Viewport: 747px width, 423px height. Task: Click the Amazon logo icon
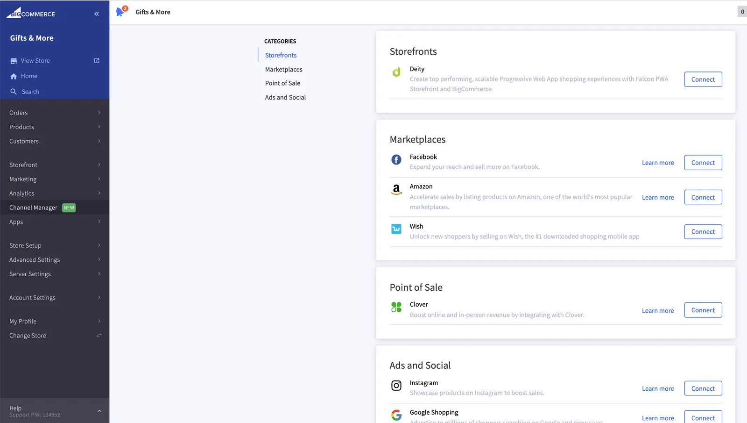coord(396,189)
